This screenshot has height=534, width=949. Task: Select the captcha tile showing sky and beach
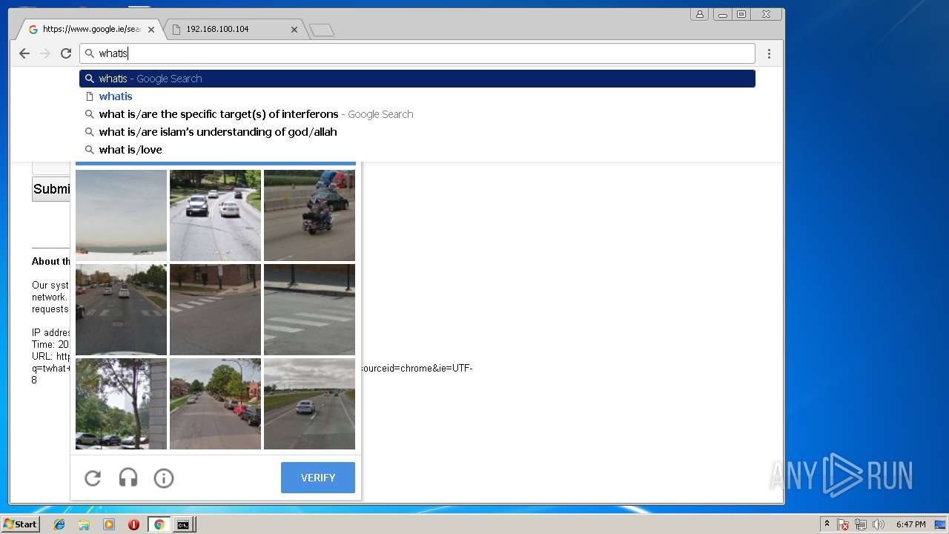coord(121,215)
